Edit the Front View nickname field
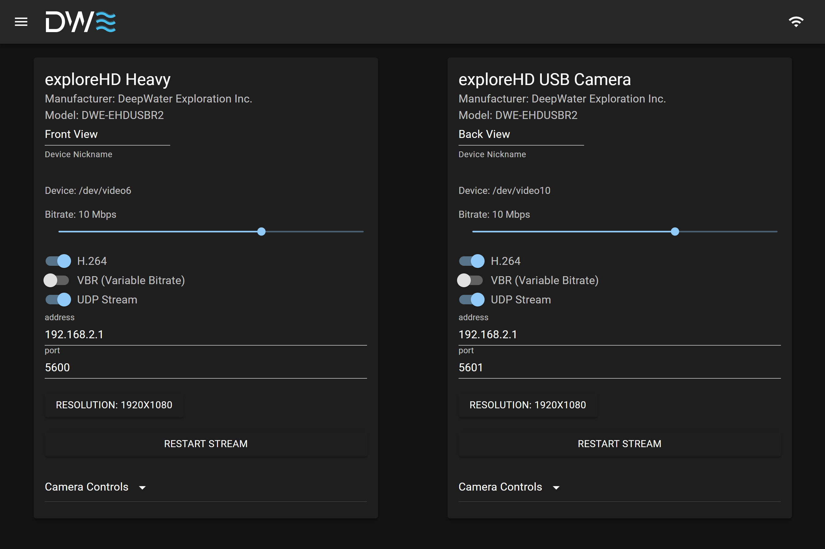Viewport: 825px width, 549px height. [x=107, y=135]
